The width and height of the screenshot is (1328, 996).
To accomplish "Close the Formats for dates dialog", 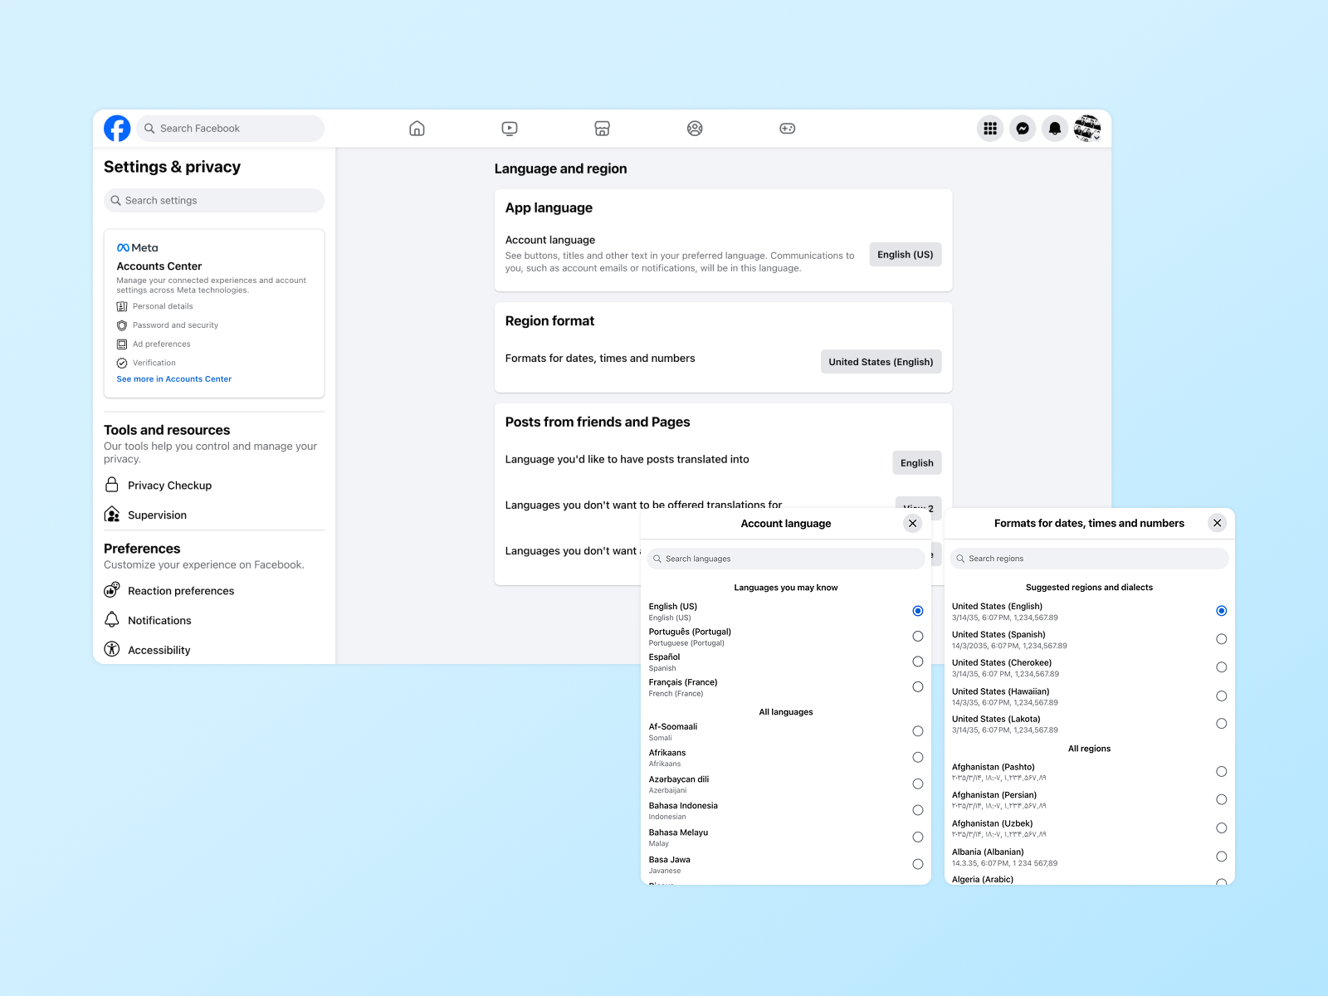I will pos(1217,523).
